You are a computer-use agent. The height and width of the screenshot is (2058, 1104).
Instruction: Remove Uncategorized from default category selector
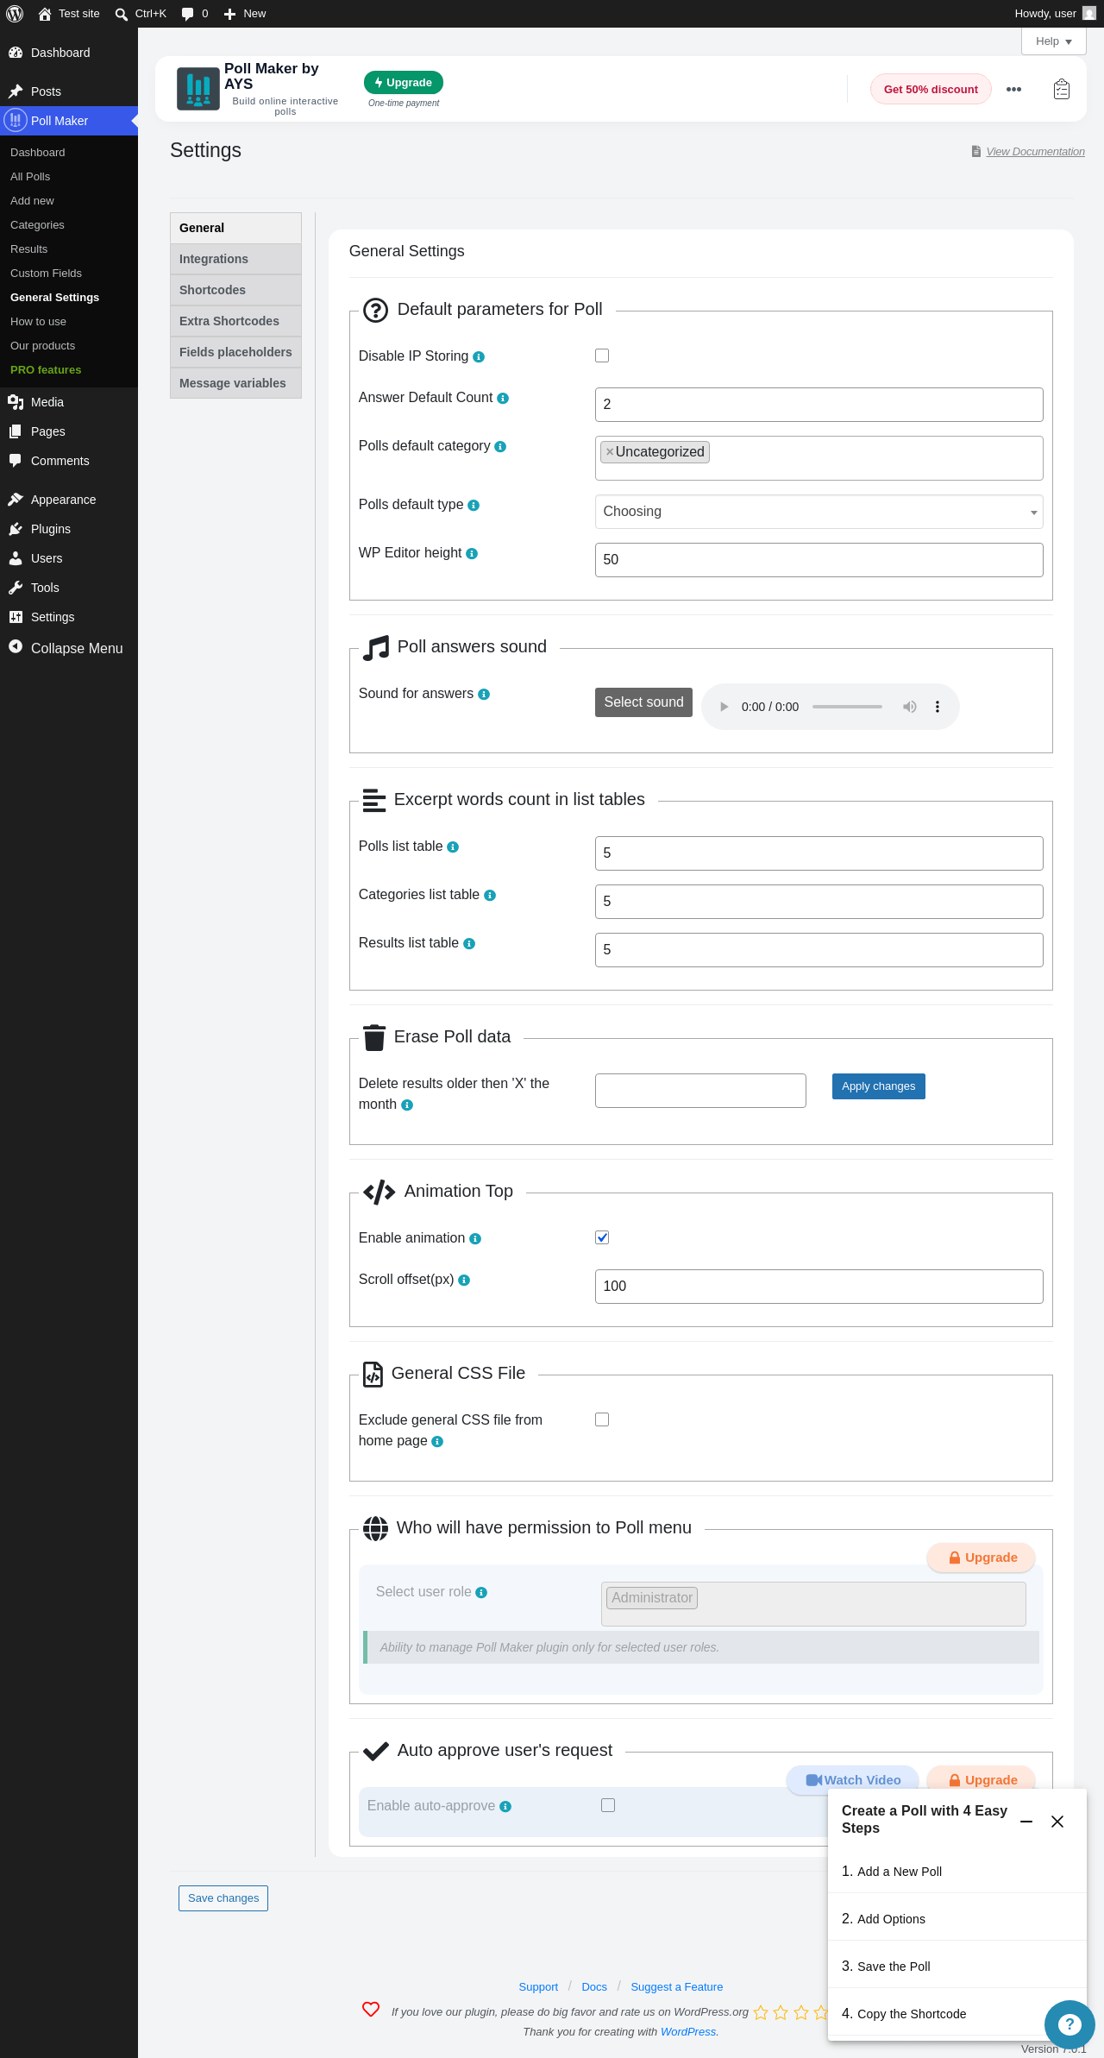(x=610, y=451)
